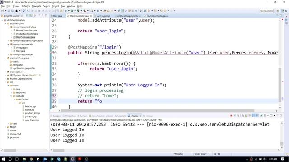Click the External Tools toolbar icon

pos(84,11)
